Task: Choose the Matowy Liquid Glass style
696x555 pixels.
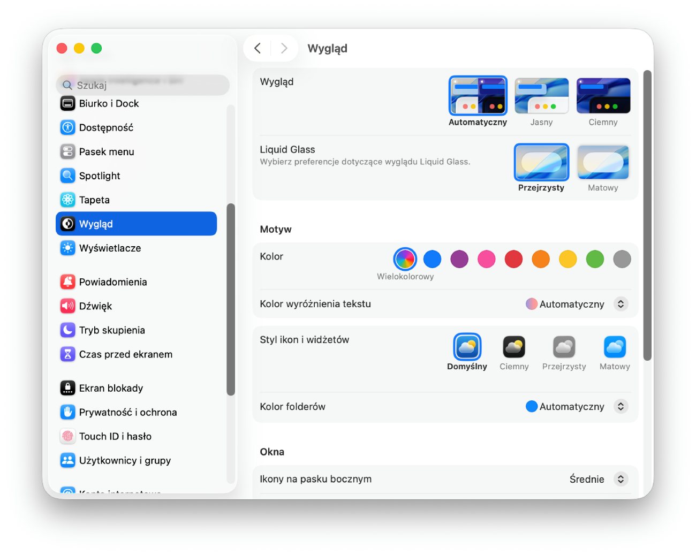Action: click(x=603, y=162)
